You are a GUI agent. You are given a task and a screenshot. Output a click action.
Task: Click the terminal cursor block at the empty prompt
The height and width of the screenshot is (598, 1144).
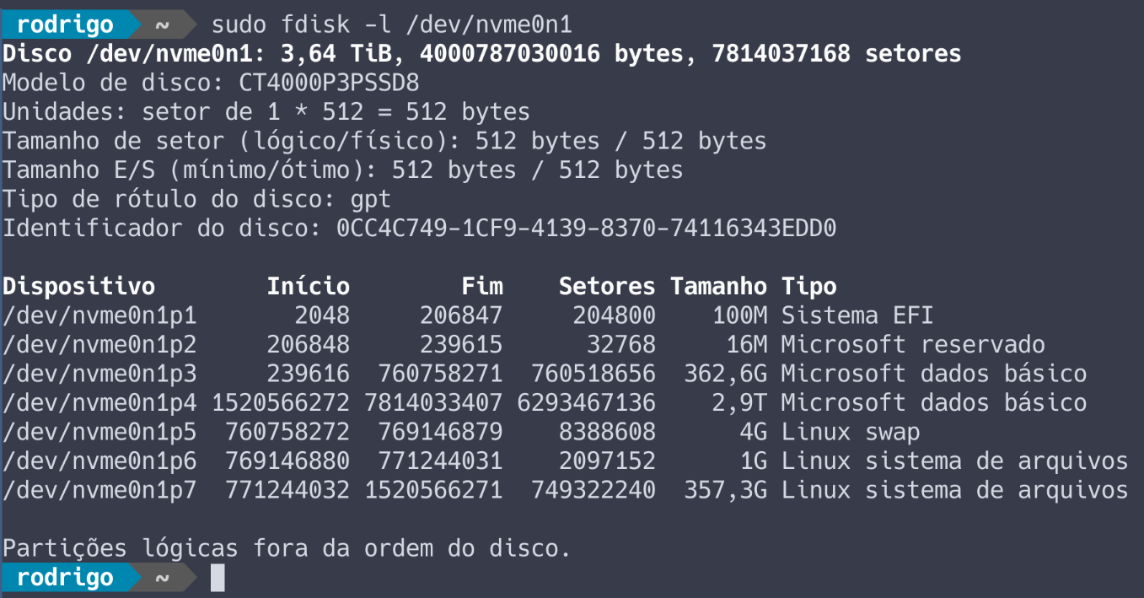218,578
